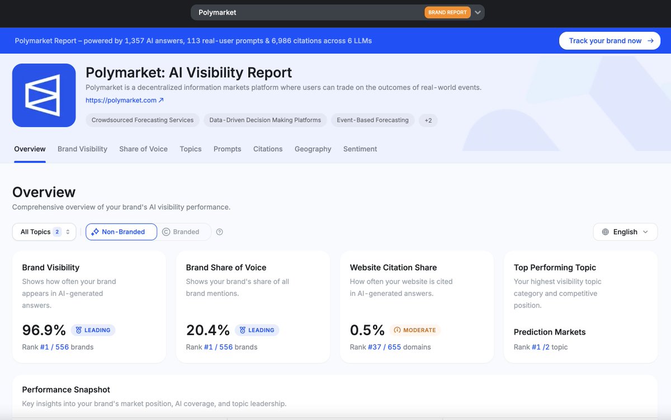The width and height of the screenshot is (671, 420).
Task: Click Brand Share of Voice rank #1 / 556
Action: tap(218, 347)
